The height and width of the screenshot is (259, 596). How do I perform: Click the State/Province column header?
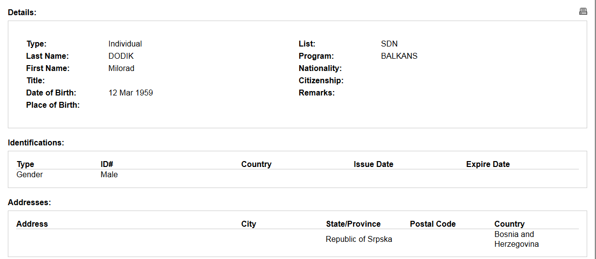tap(353, 224)
